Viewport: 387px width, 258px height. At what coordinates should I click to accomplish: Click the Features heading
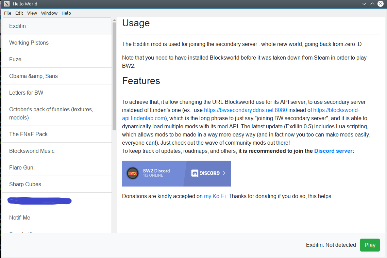tap(141, 81)
